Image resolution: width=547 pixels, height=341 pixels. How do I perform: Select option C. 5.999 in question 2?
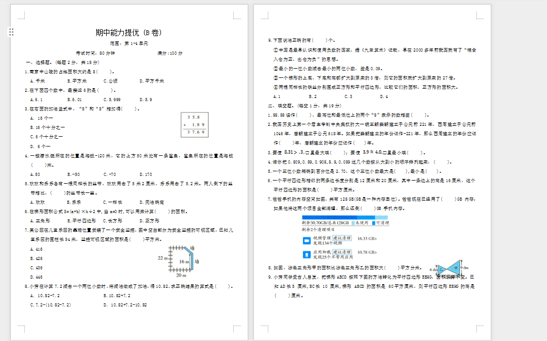[112, 100]
